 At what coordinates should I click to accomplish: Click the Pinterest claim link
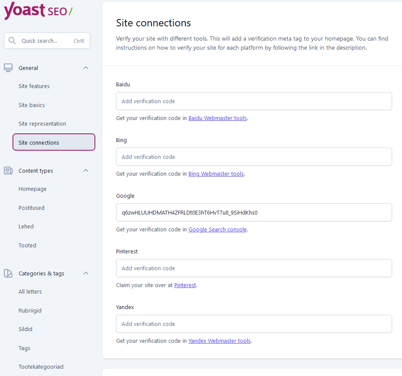click(x=185, y=285)
